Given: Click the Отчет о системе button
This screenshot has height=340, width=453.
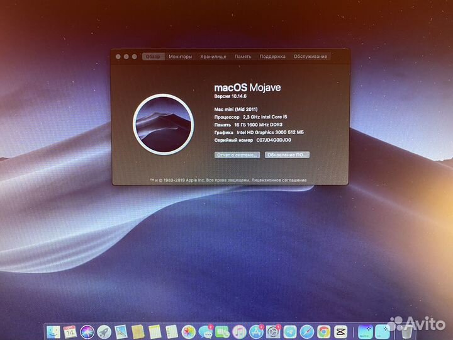Looking at the screenshot, I should [237, 155].
